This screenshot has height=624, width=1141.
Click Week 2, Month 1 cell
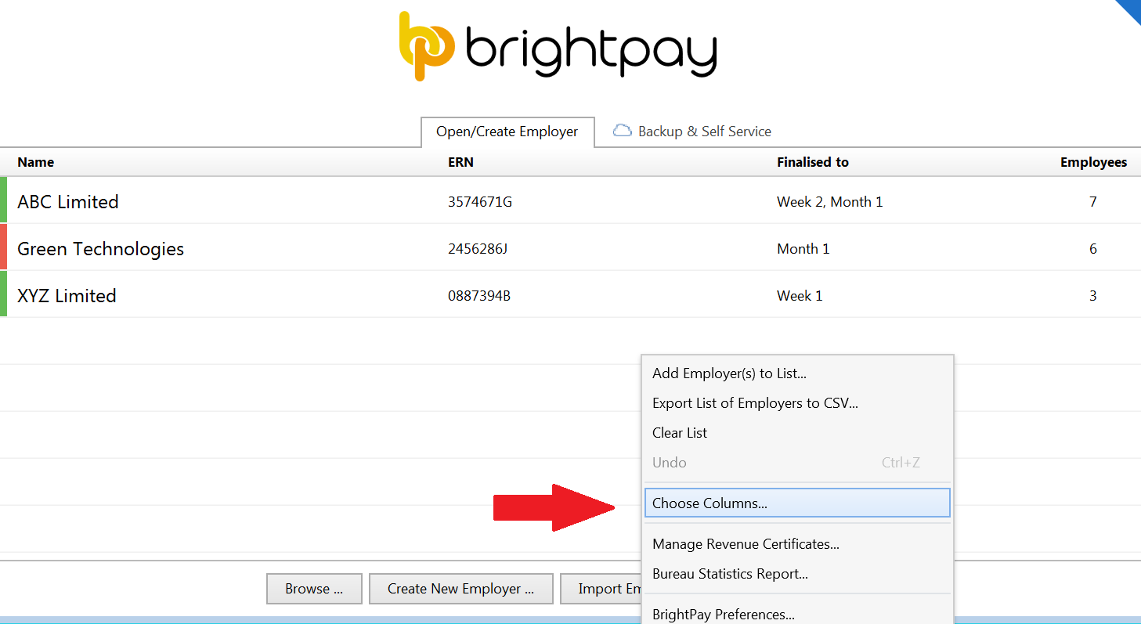pos(829,202)
